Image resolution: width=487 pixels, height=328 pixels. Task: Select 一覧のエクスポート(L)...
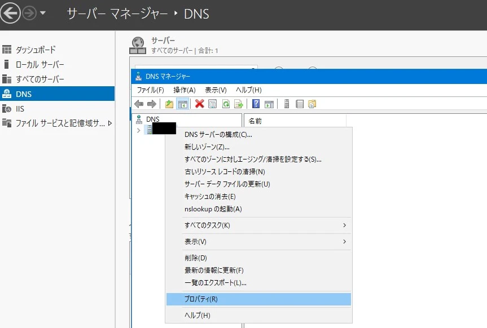258,283
